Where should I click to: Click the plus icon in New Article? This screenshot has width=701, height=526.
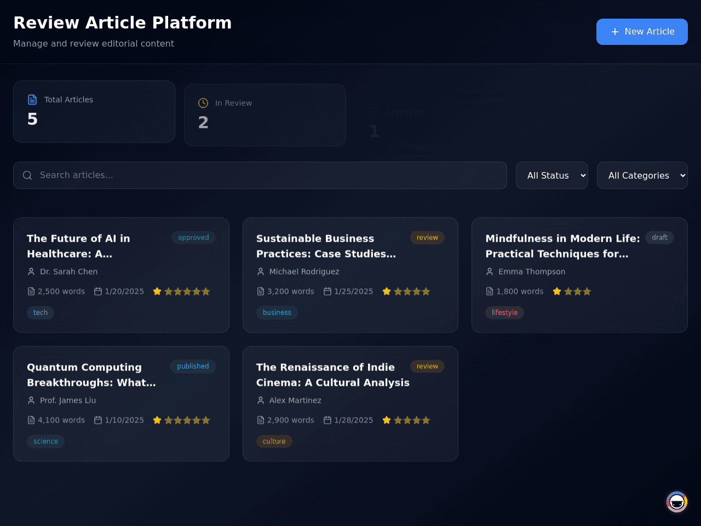pyautogui.click(x=615, y=32)
